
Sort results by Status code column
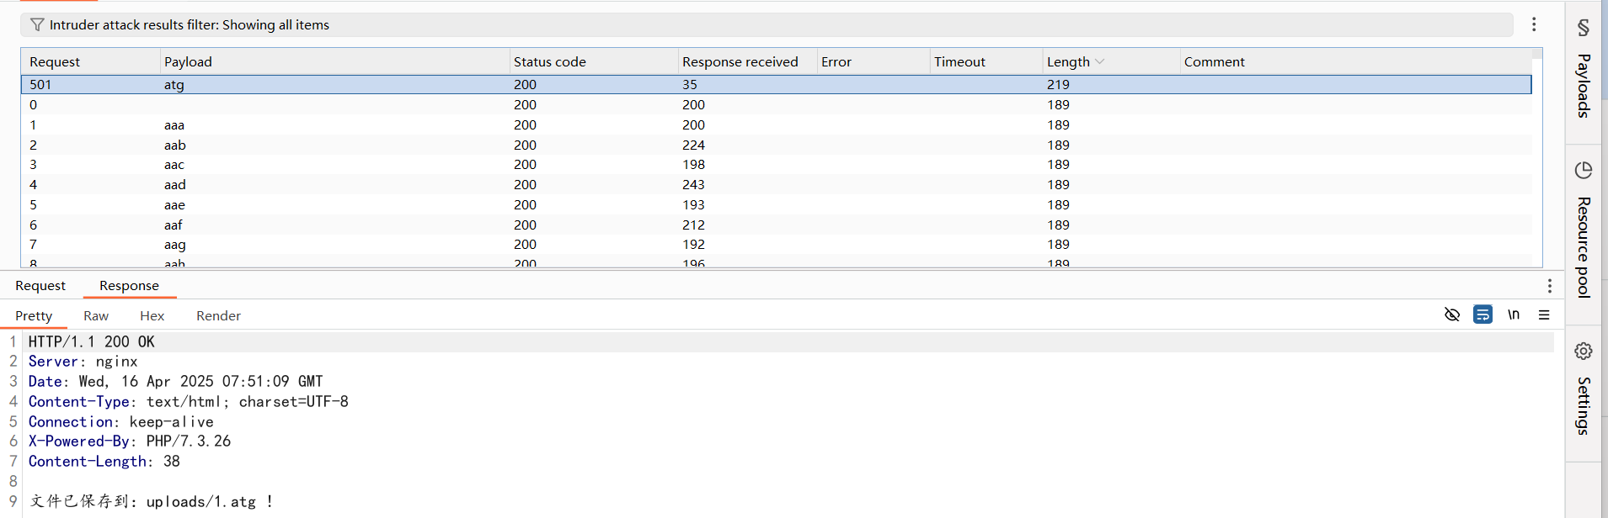tap(549, 61)
